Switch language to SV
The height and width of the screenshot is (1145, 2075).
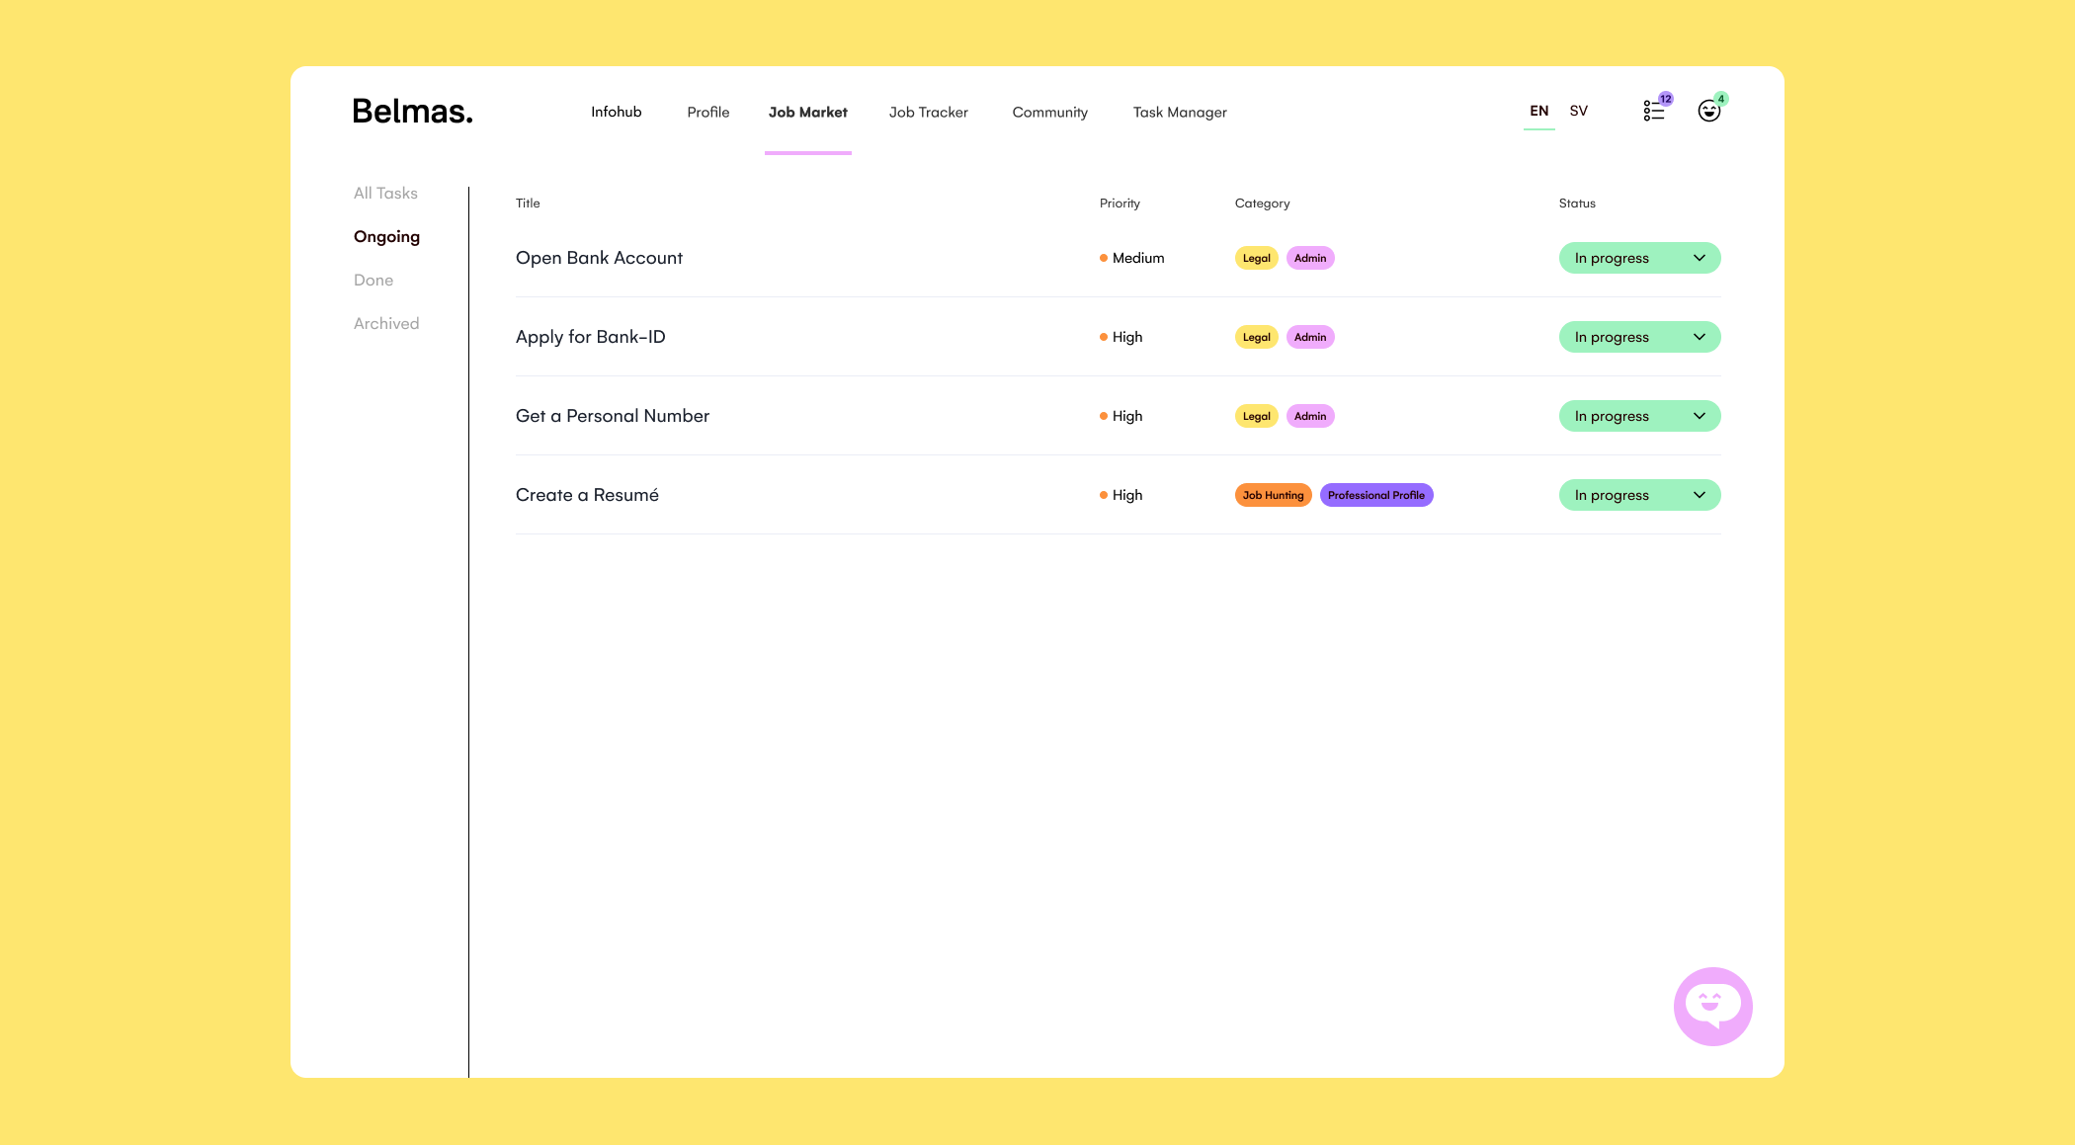pos(1578,111)
